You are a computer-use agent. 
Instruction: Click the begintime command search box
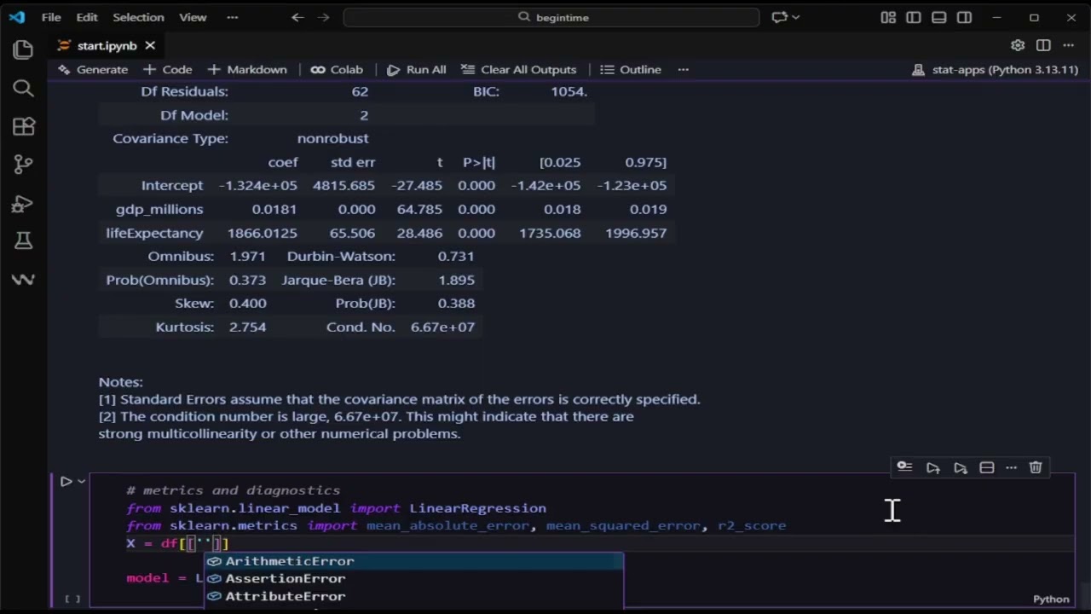coord(551,17)
